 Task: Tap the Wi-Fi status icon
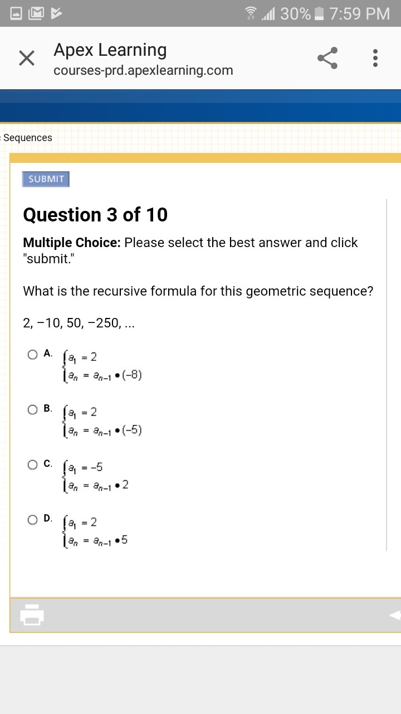[x=252, y=13]
